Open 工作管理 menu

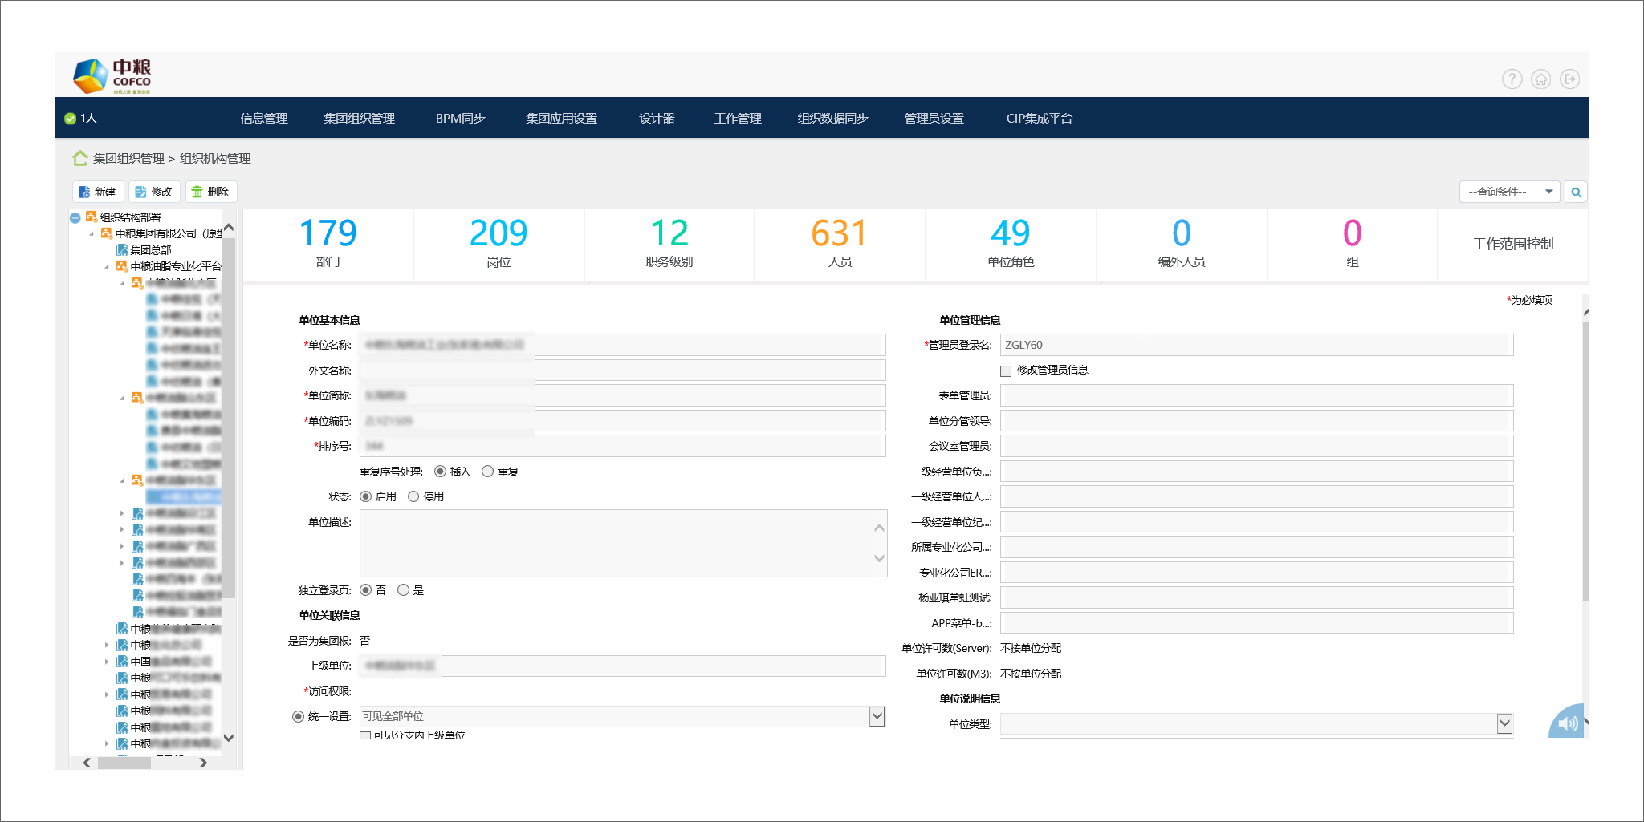pyautogui.click(x=738, y=119)
